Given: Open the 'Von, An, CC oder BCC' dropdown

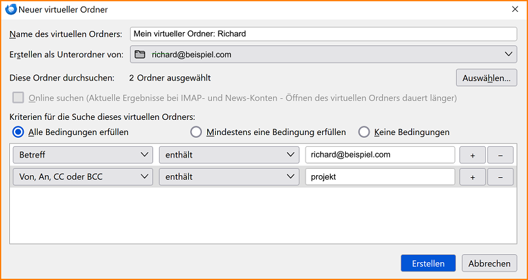Looking at the screenshot, I should 83,177.
